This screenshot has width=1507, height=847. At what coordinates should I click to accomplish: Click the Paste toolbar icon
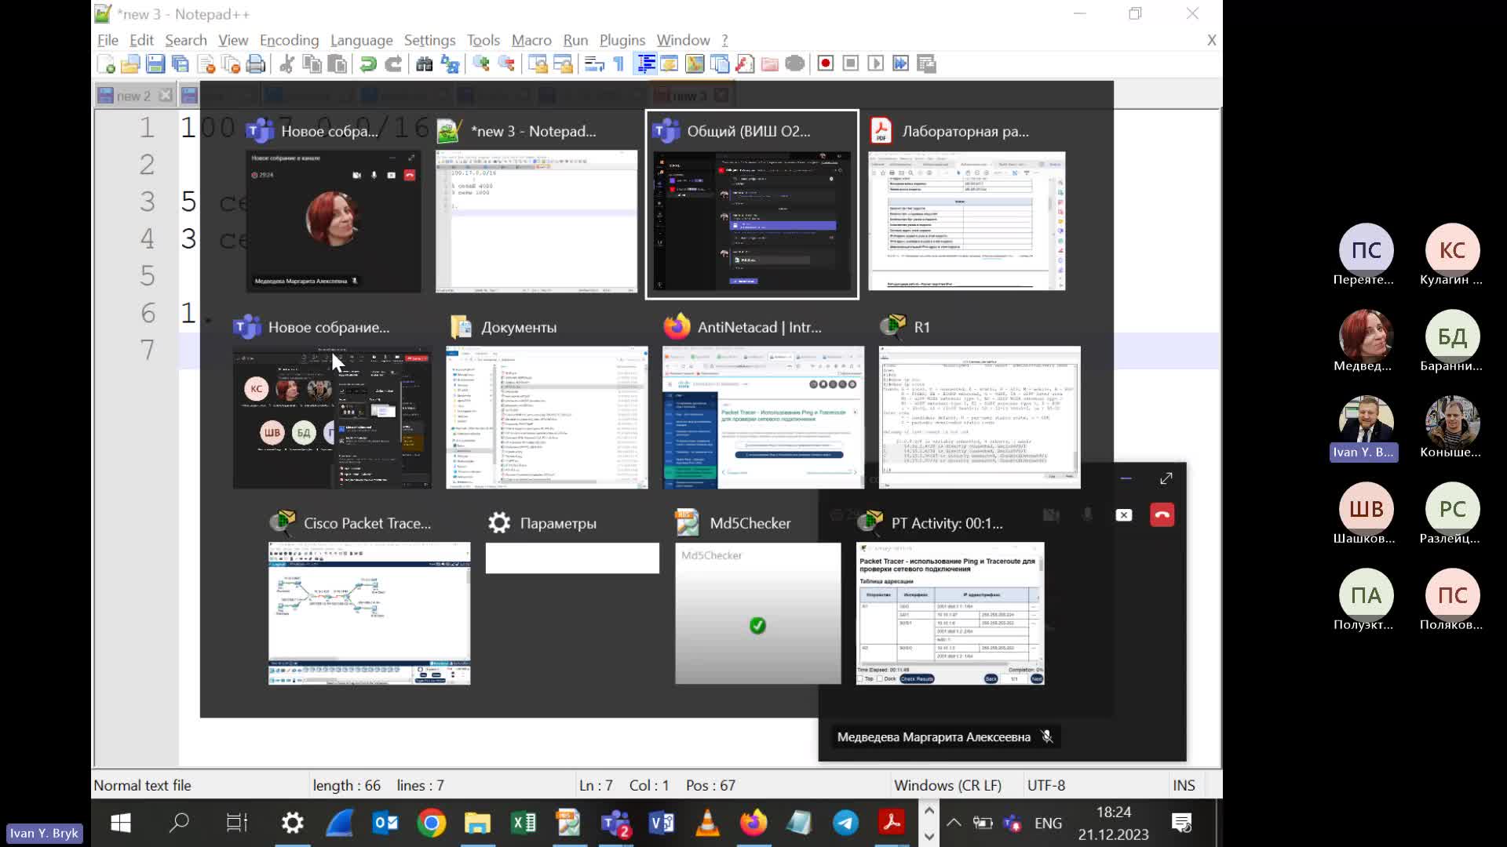click(337, 64)
